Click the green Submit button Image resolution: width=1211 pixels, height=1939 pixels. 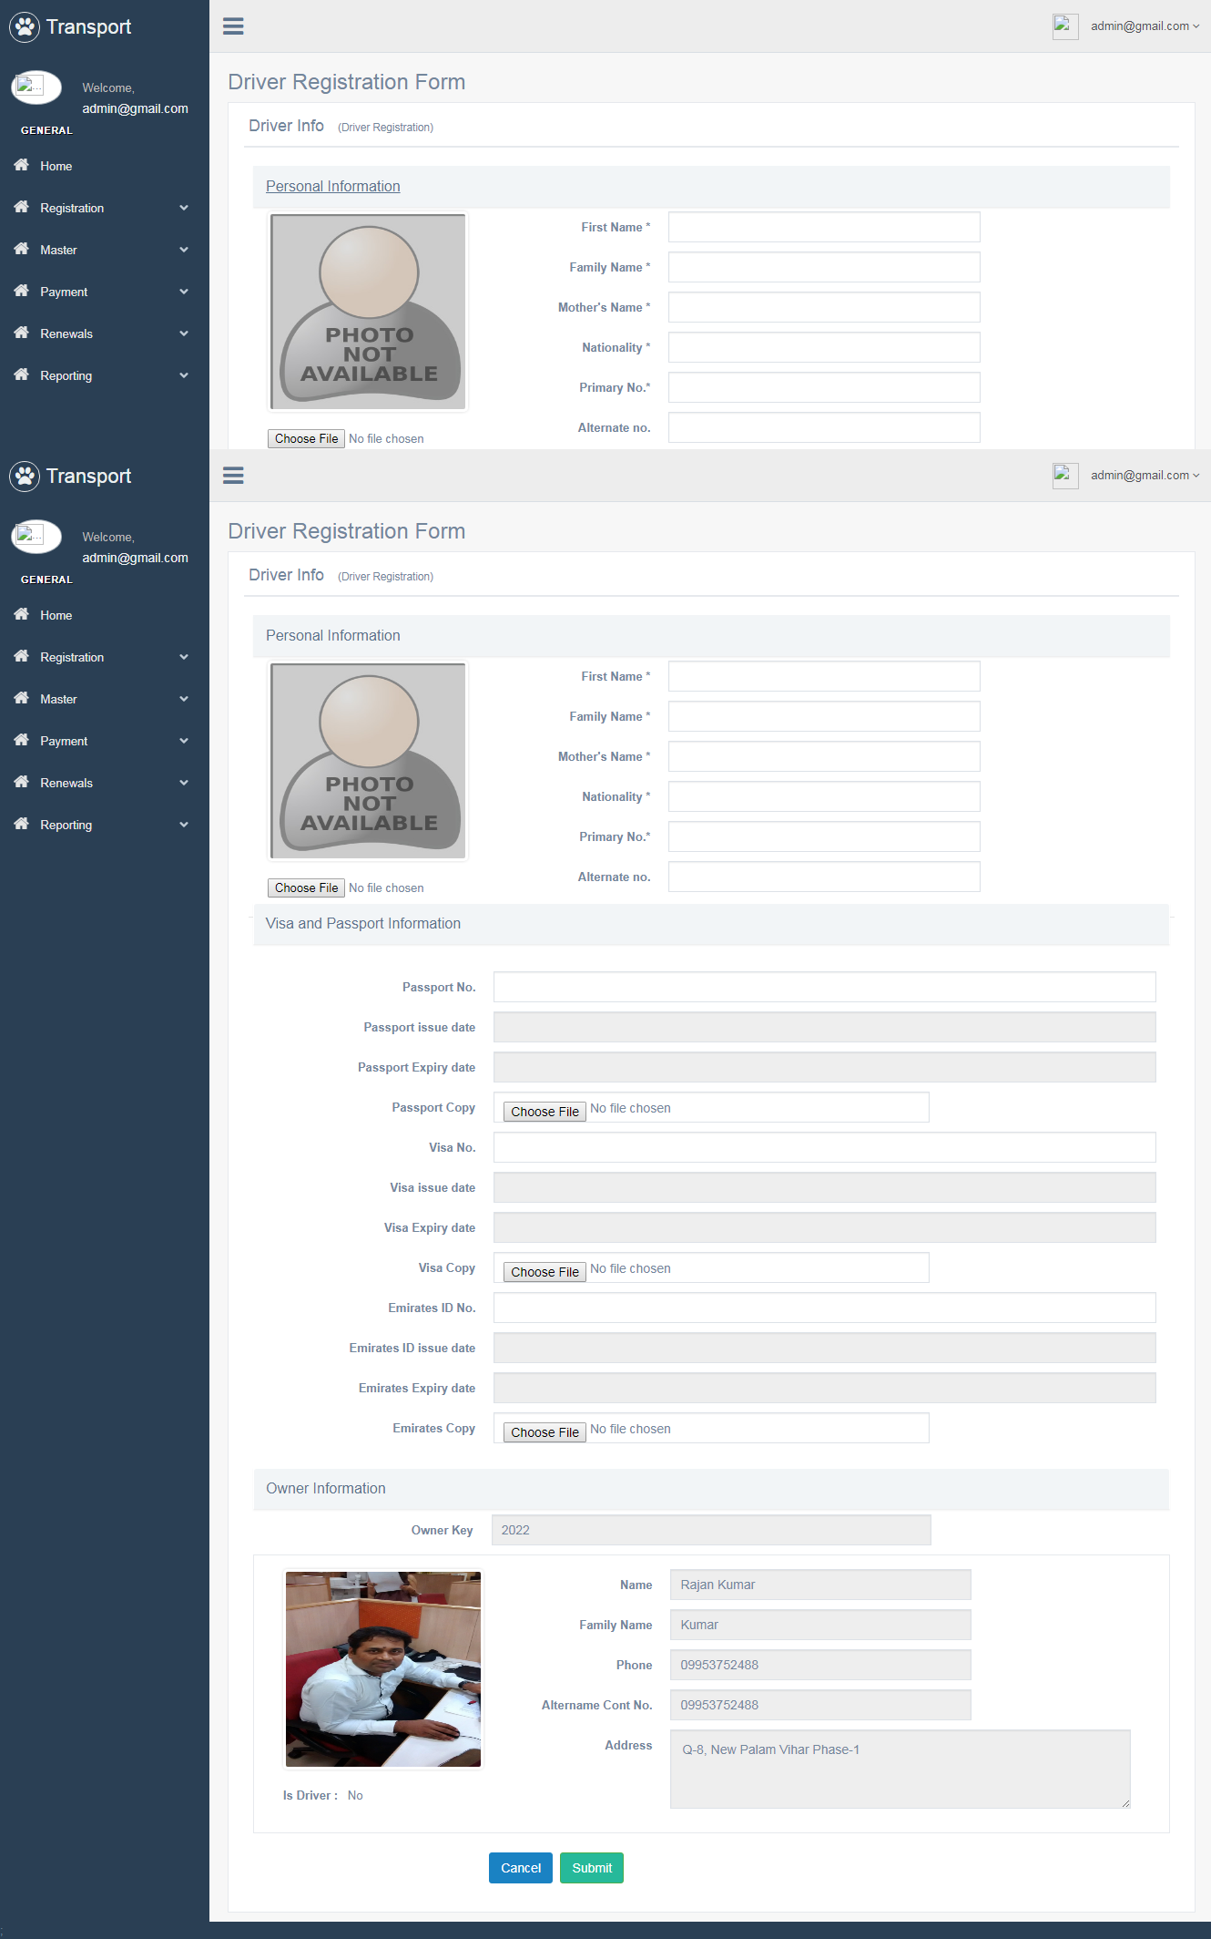592,1868
